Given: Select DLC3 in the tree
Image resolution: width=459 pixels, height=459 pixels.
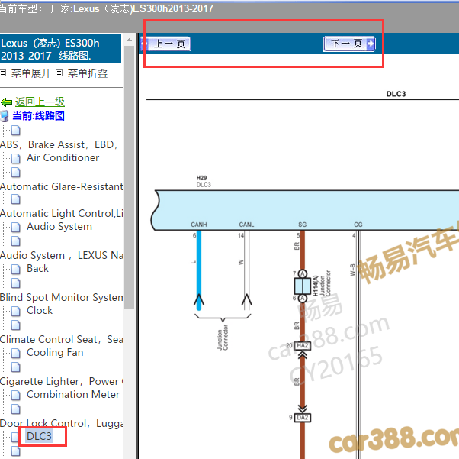Looking at the screenshot, I should tap(39, 436).
